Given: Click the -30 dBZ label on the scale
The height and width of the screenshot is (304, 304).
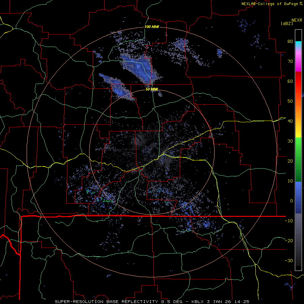Looking at the screenshot, I should tap(289, 261).
